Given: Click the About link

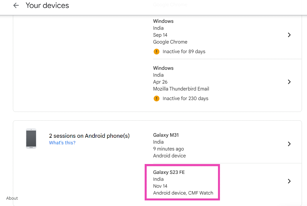Looking at the screenshot, I should click(12, 198).
